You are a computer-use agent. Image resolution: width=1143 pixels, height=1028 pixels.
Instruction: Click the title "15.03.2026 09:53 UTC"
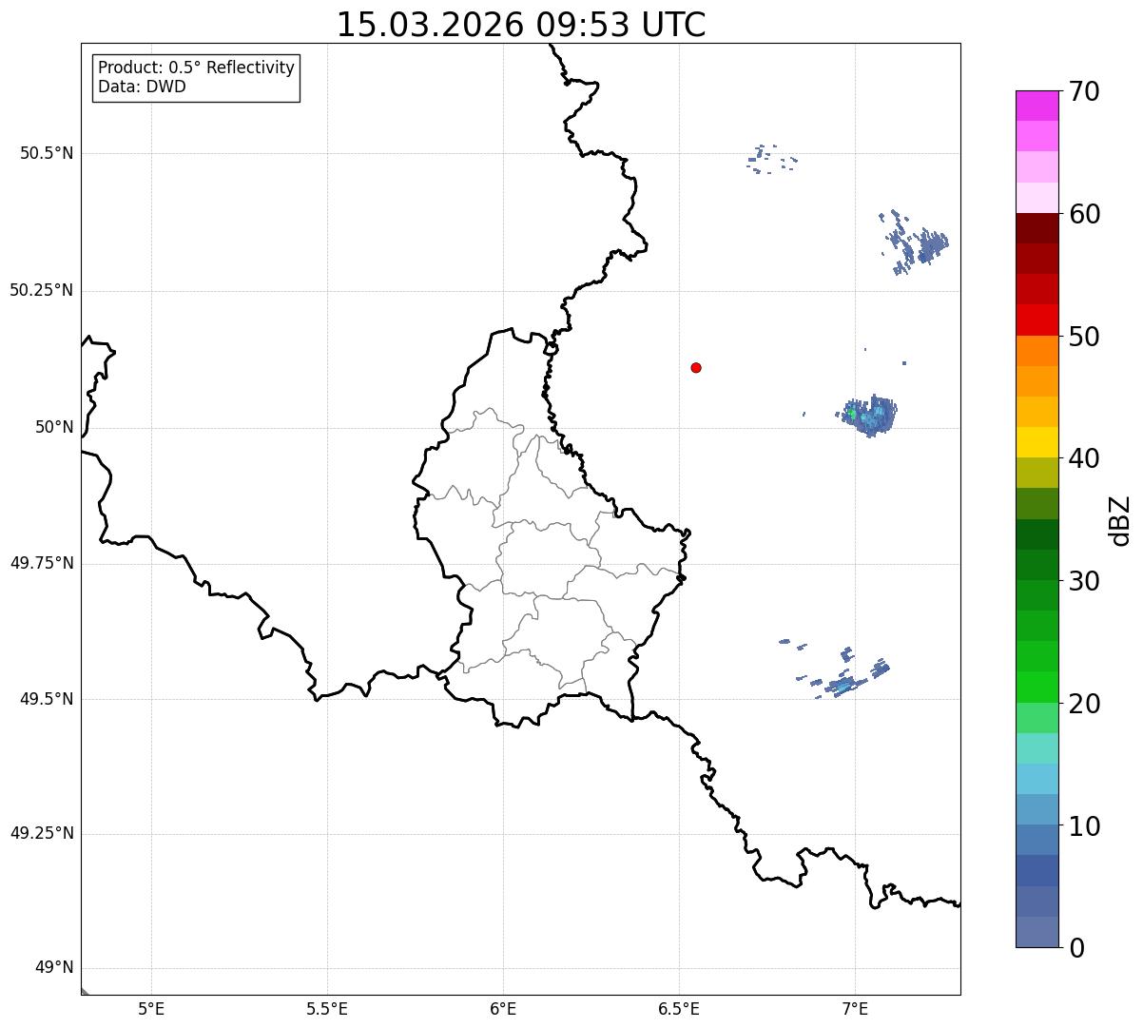pos(521,25)
